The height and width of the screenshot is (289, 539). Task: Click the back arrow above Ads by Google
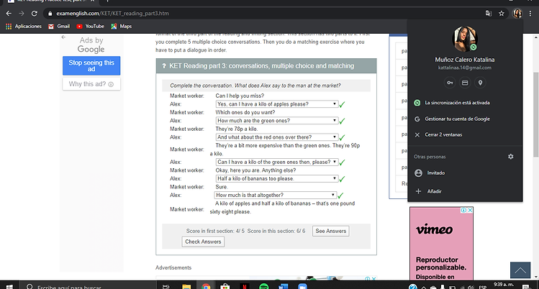tap(63, 37)
